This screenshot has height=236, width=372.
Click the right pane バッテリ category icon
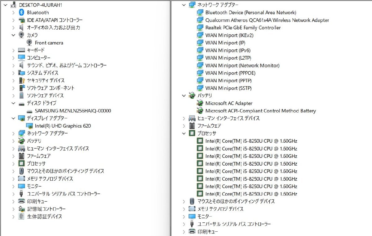coord(192,96)
